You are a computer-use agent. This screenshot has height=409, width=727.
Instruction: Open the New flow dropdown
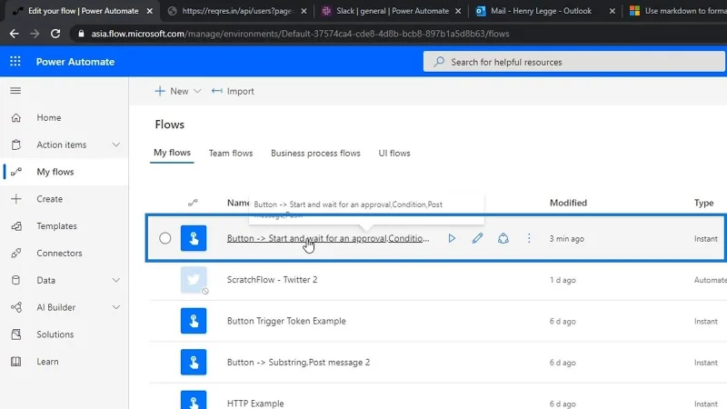point(178,91)
